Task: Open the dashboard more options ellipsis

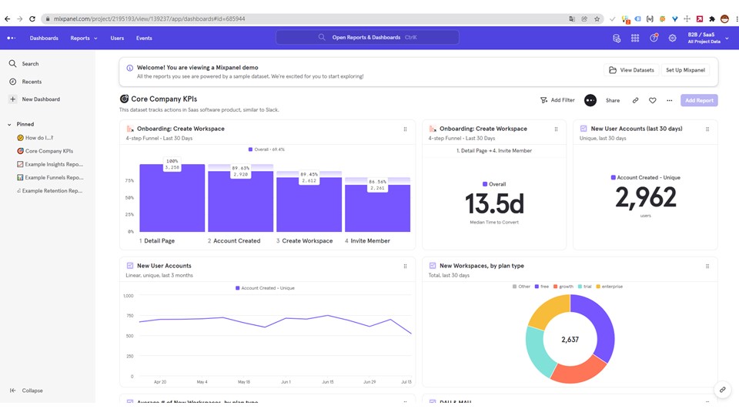Action: (x=669, y=100)
